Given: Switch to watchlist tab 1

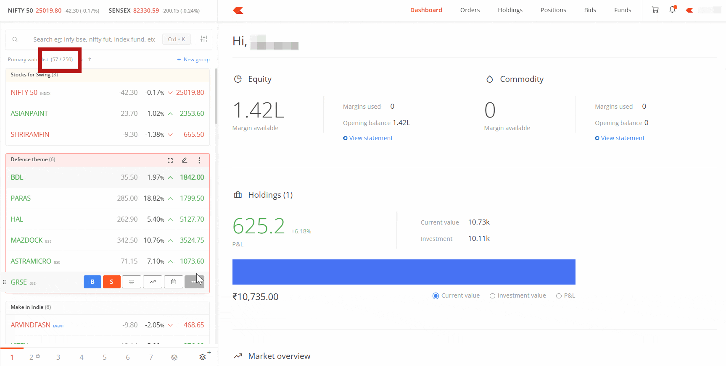Looking at the screenshot, I should pyautogui.click(x=12, y=357).
